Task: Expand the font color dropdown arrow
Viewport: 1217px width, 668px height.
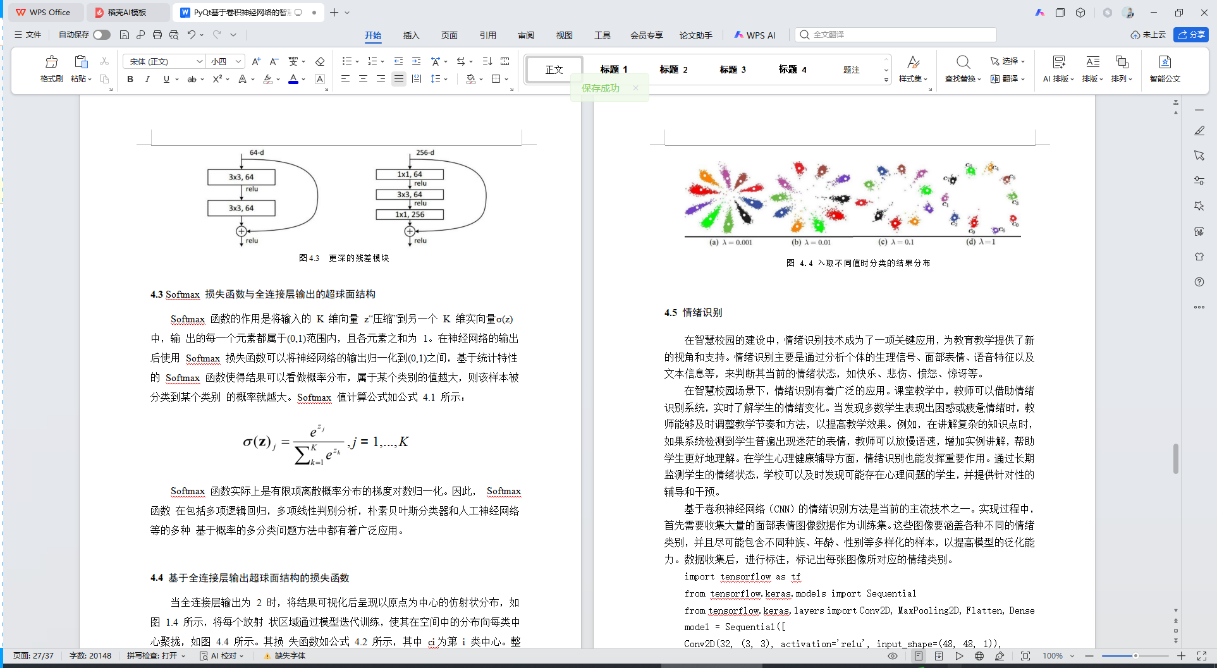Action: pos(303,80)
